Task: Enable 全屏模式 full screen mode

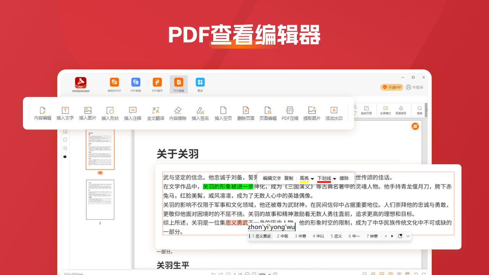Action: coord(386,111)
